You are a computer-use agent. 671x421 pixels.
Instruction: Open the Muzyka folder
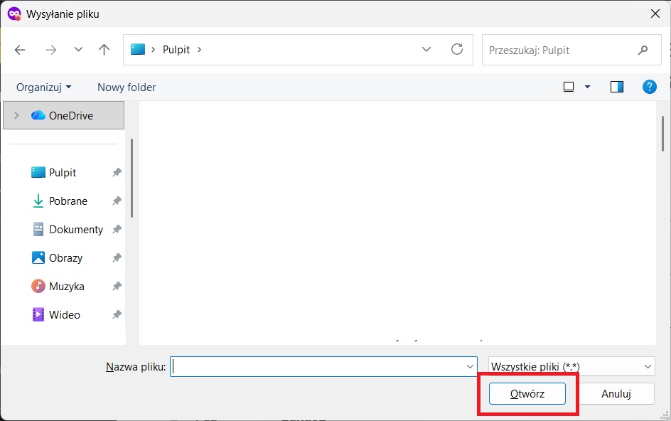click(x=66, y=286)
